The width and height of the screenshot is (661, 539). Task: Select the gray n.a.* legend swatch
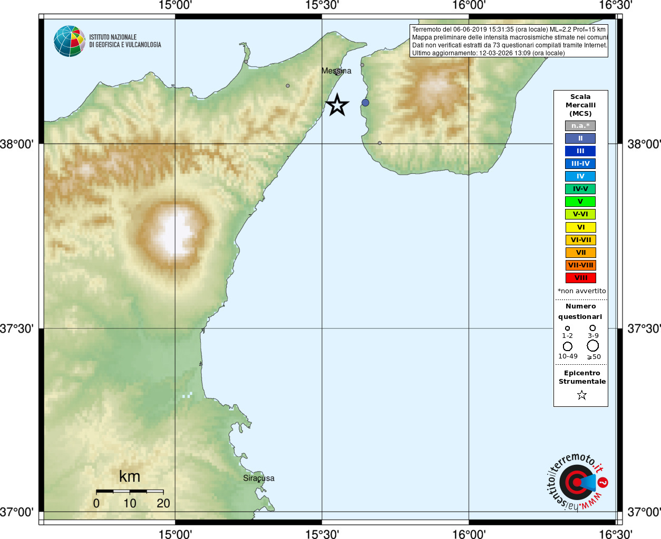(x=580, y=126)
